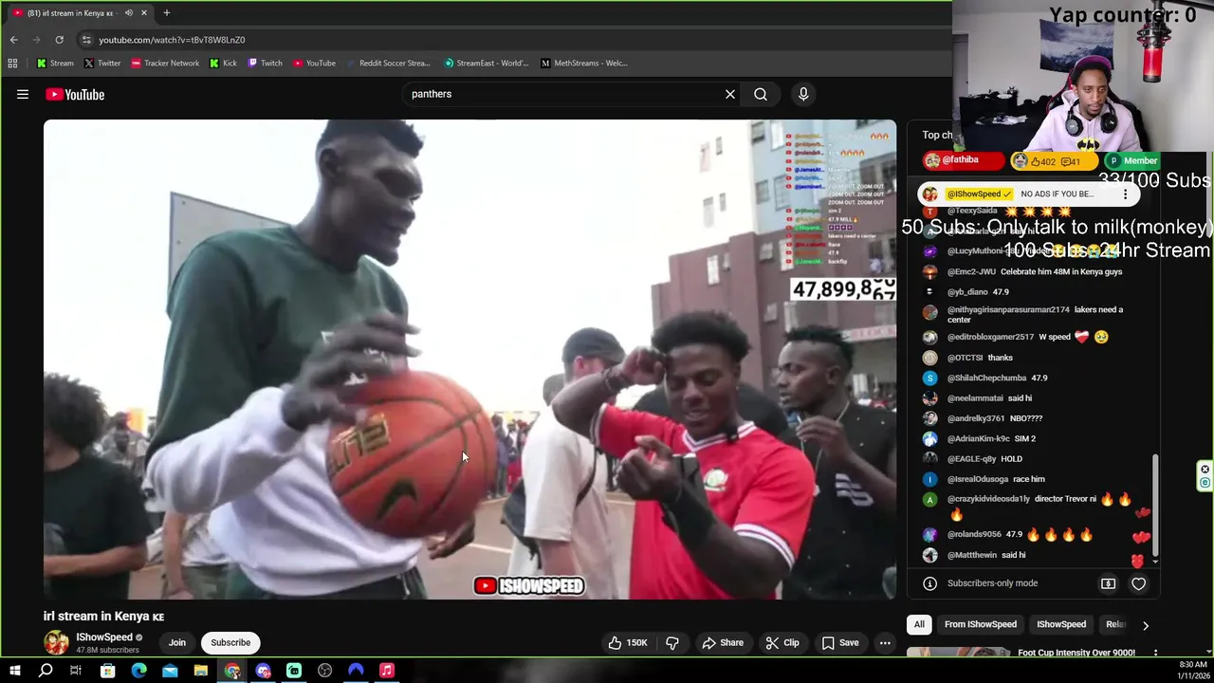Screen dimensions: 1214x683
Task: Open IShowSpeed channel avatar
Action: (x=56, y=642)
